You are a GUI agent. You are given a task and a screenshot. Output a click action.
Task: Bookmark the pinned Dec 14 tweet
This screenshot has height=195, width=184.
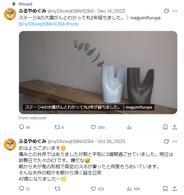[x=165, y=127]
